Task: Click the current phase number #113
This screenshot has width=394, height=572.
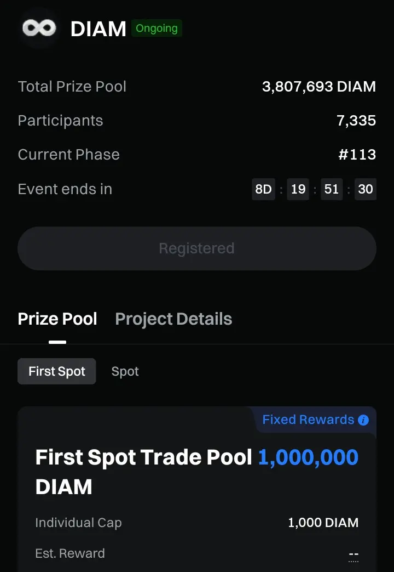Action: click(x=357, y=155)
